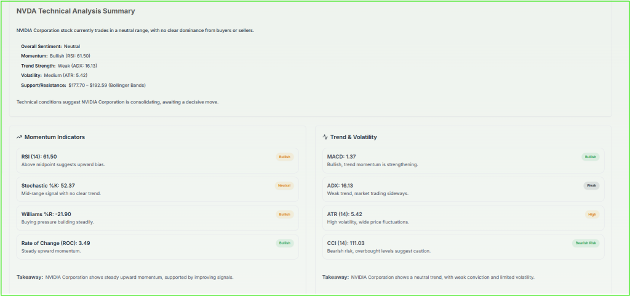Click the Support/Resistance Bollinger Bands line
The image size is (630, 296).
coord(83,85)
